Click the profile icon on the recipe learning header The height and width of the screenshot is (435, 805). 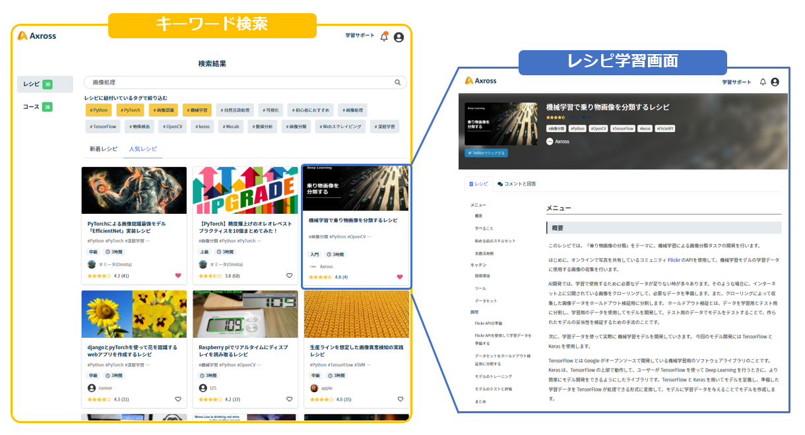click(775, 81)
